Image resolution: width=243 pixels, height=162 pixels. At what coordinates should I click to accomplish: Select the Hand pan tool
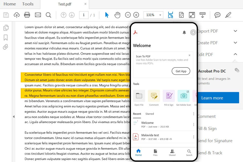point(117,15)
